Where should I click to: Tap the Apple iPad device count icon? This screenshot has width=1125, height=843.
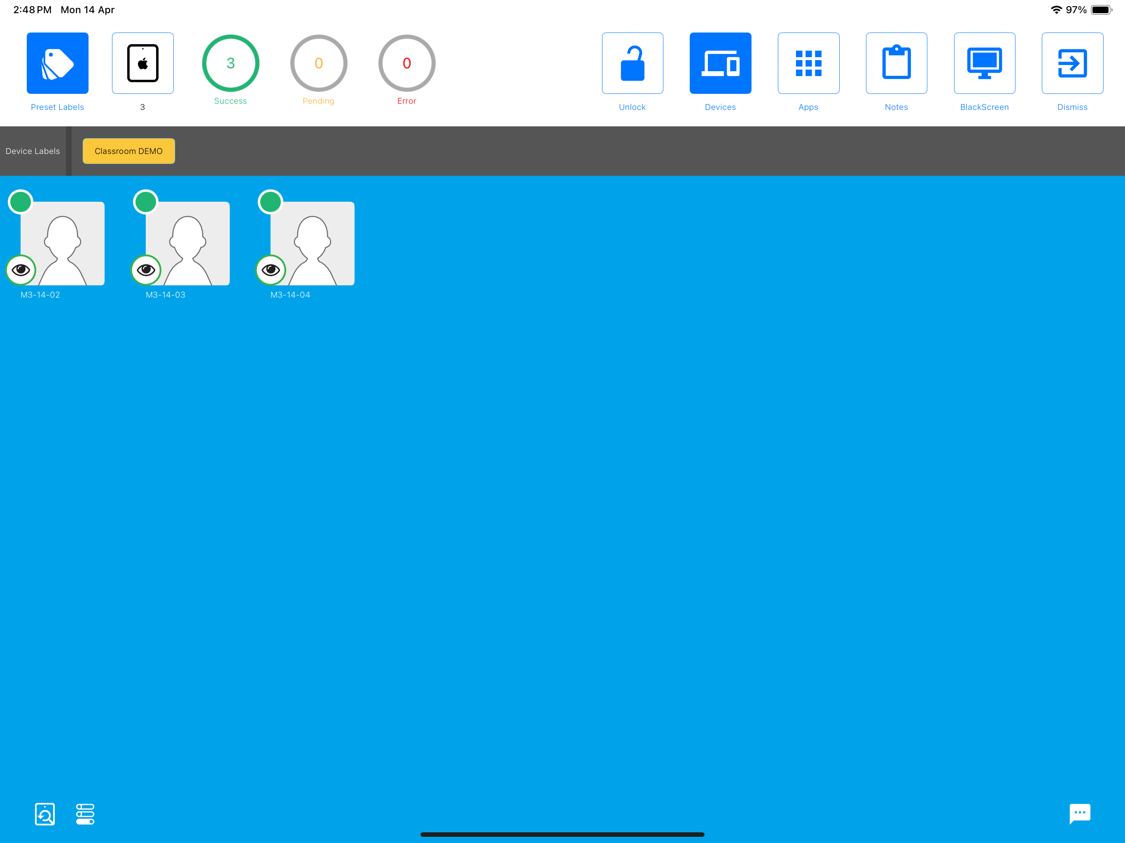click(143, 63)
